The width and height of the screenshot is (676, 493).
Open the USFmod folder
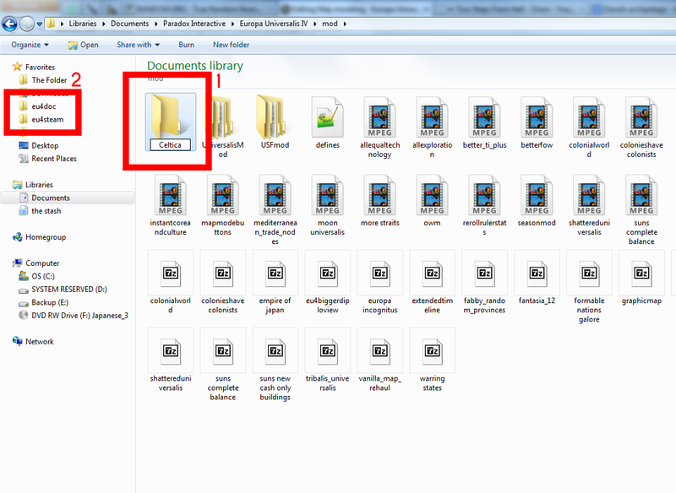(275, 118)
